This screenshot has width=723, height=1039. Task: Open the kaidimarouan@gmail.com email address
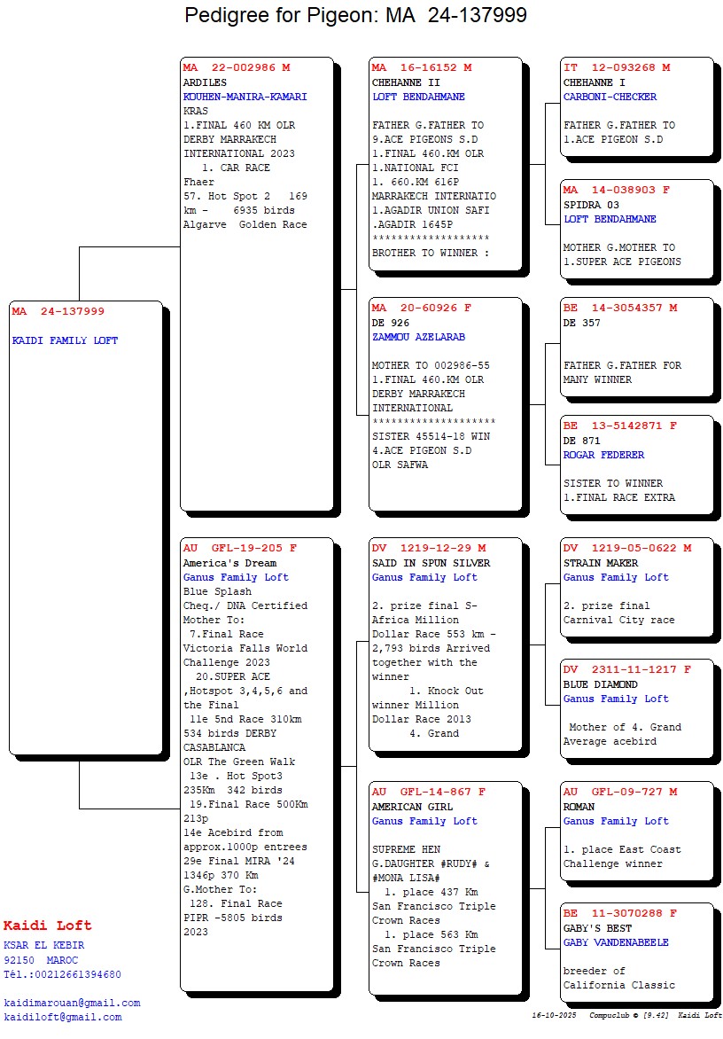tap(72, 1003)
